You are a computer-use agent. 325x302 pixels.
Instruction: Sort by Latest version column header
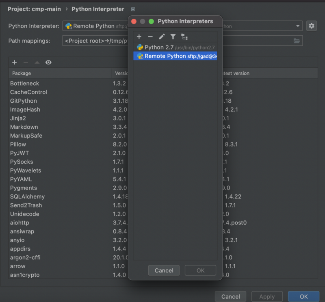269,73
